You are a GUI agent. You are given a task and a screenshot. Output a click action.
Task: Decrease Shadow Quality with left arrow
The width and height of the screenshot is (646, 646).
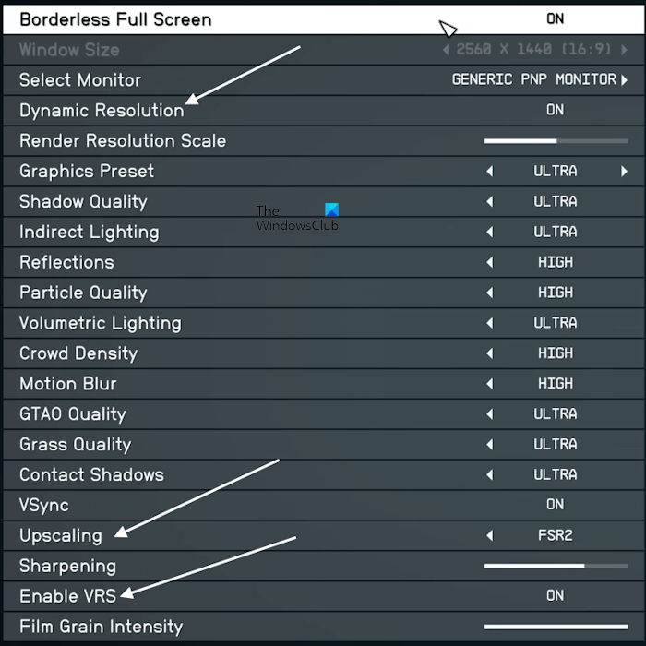(x=490, y=202)
